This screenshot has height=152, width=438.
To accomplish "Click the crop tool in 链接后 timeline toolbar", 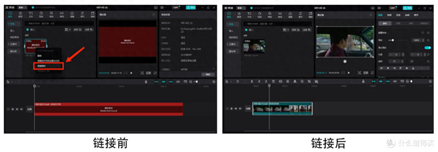I will (x=309, y=81).
